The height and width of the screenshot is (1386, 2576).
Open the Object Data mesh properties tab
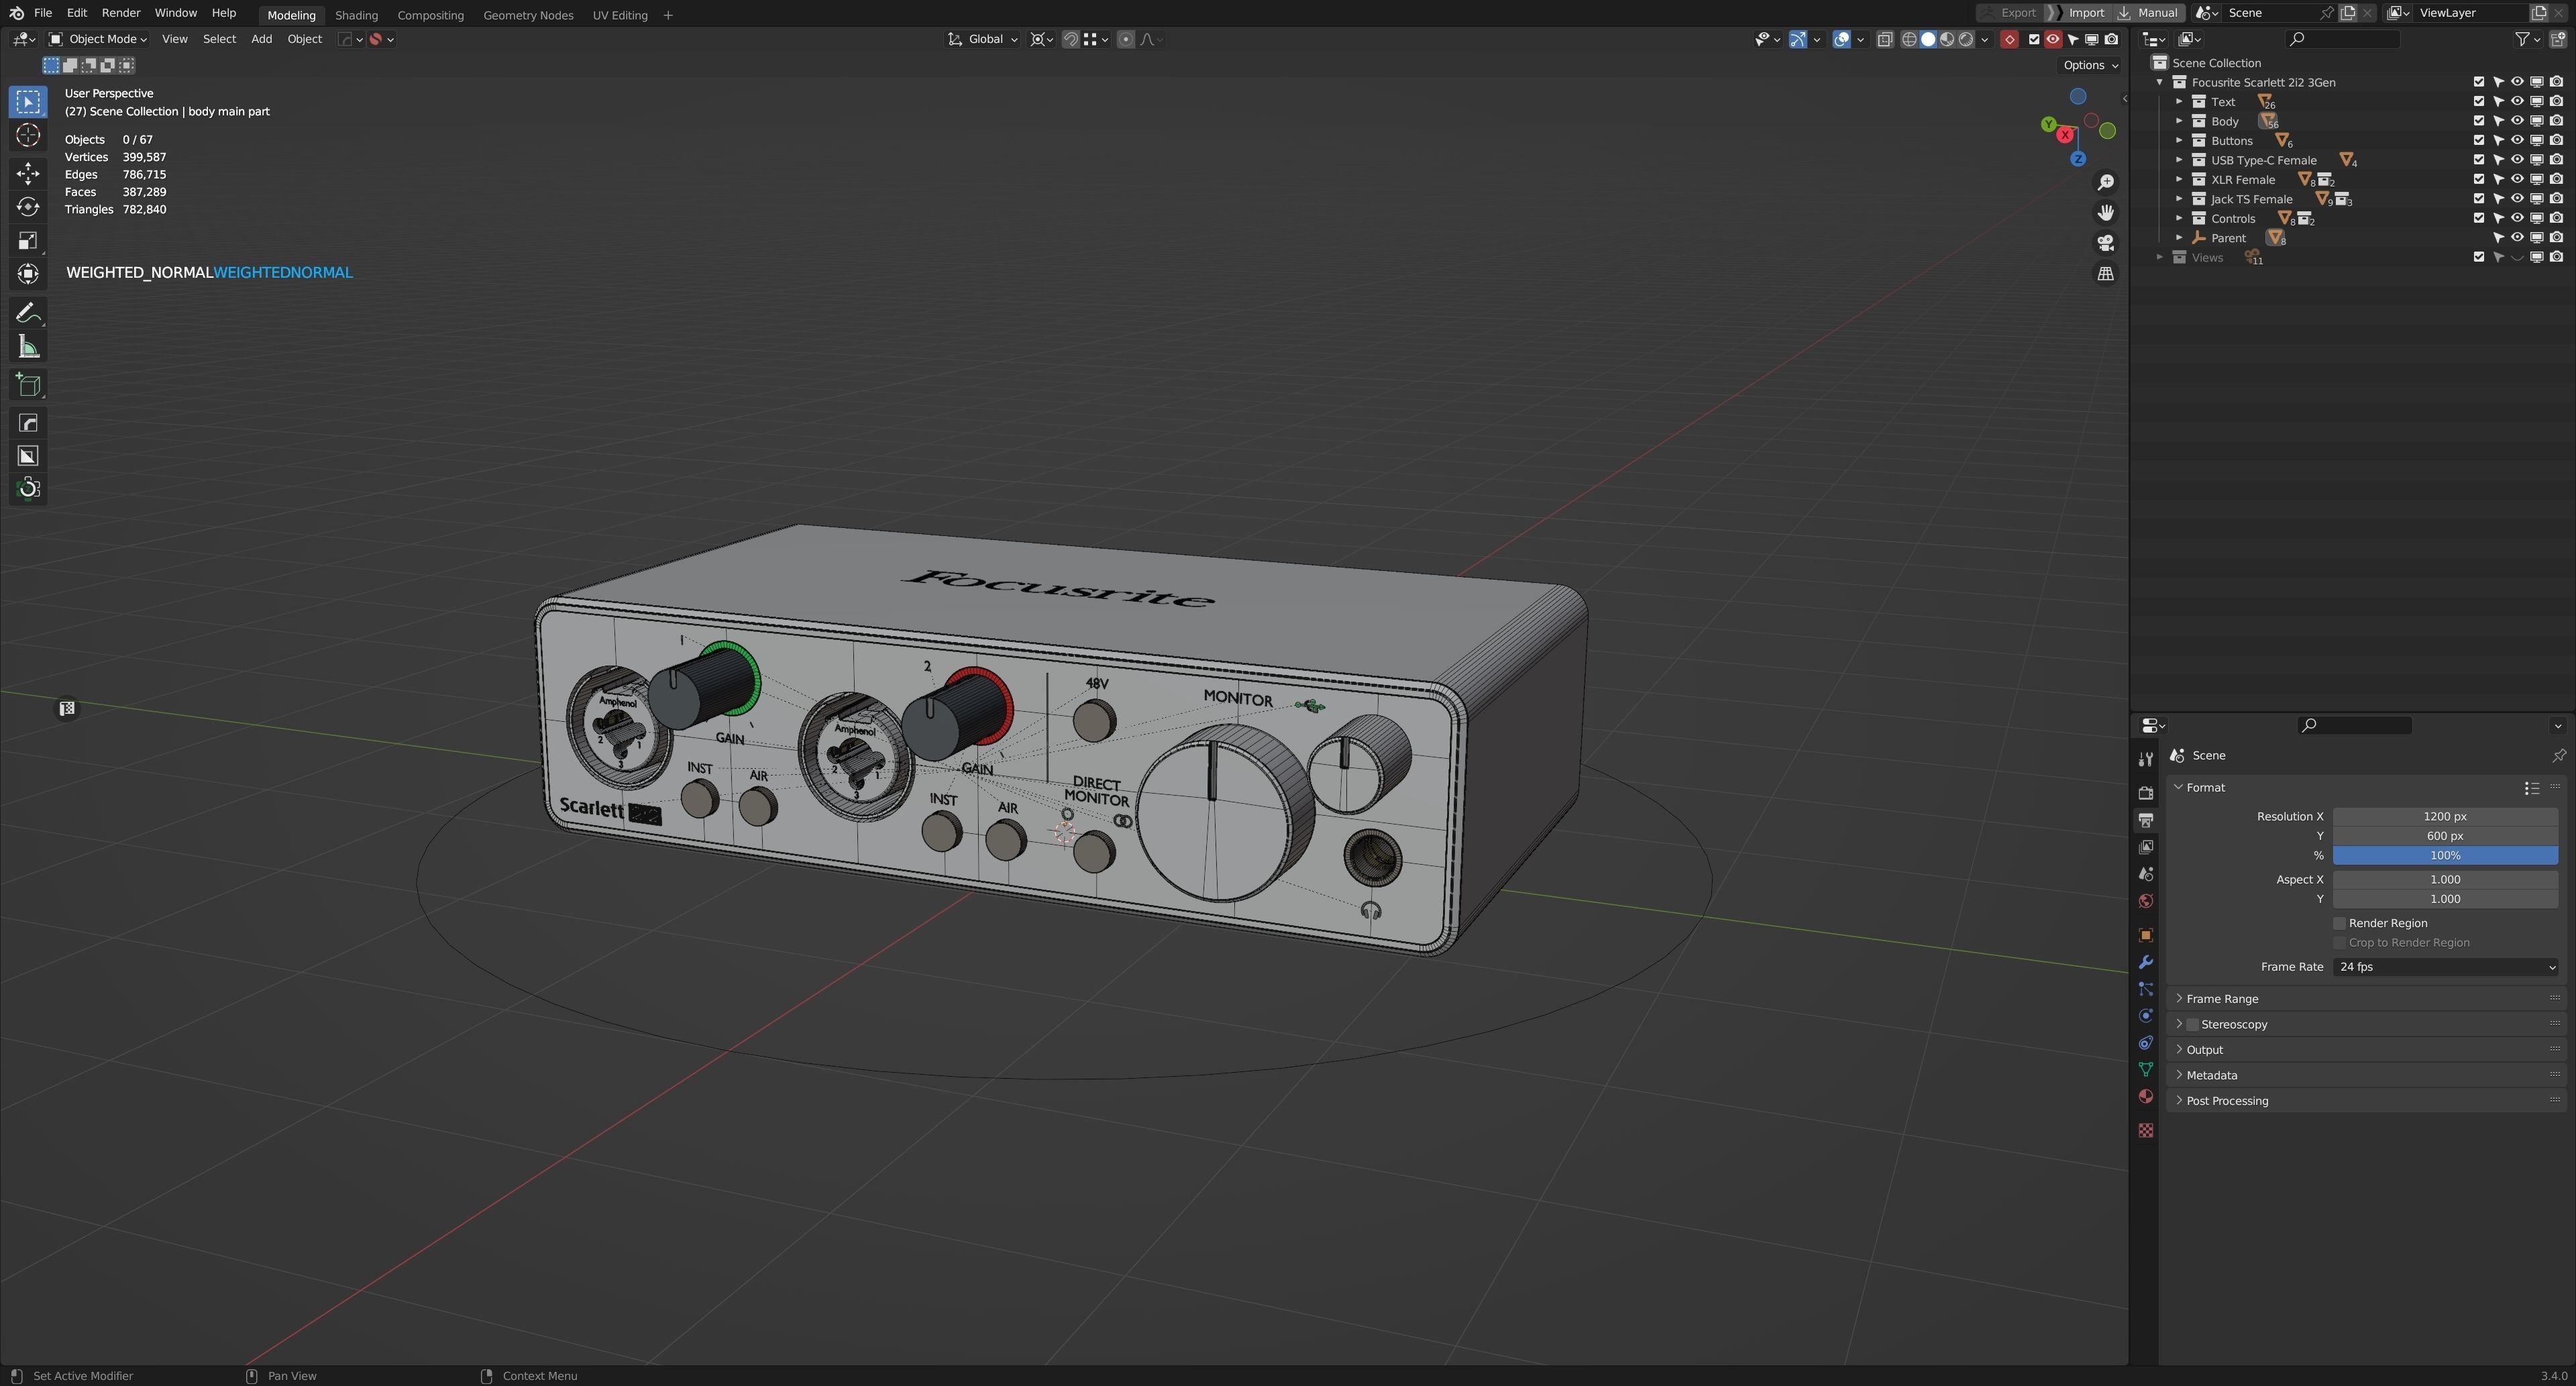2145,1070
